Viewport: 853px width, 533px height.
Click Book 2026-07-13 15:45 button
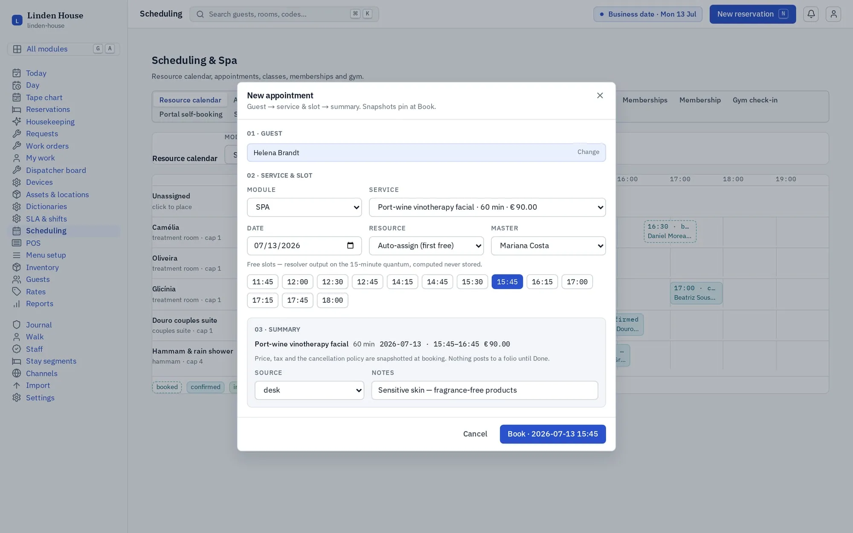[x=553, y=434]
